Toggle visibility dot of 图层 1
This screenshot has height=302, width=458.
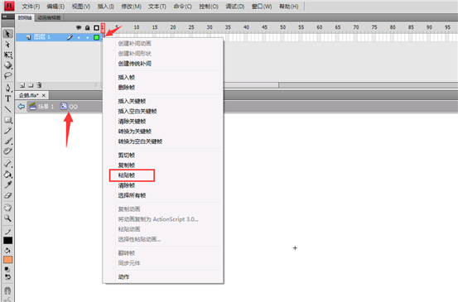click(79, 37)
